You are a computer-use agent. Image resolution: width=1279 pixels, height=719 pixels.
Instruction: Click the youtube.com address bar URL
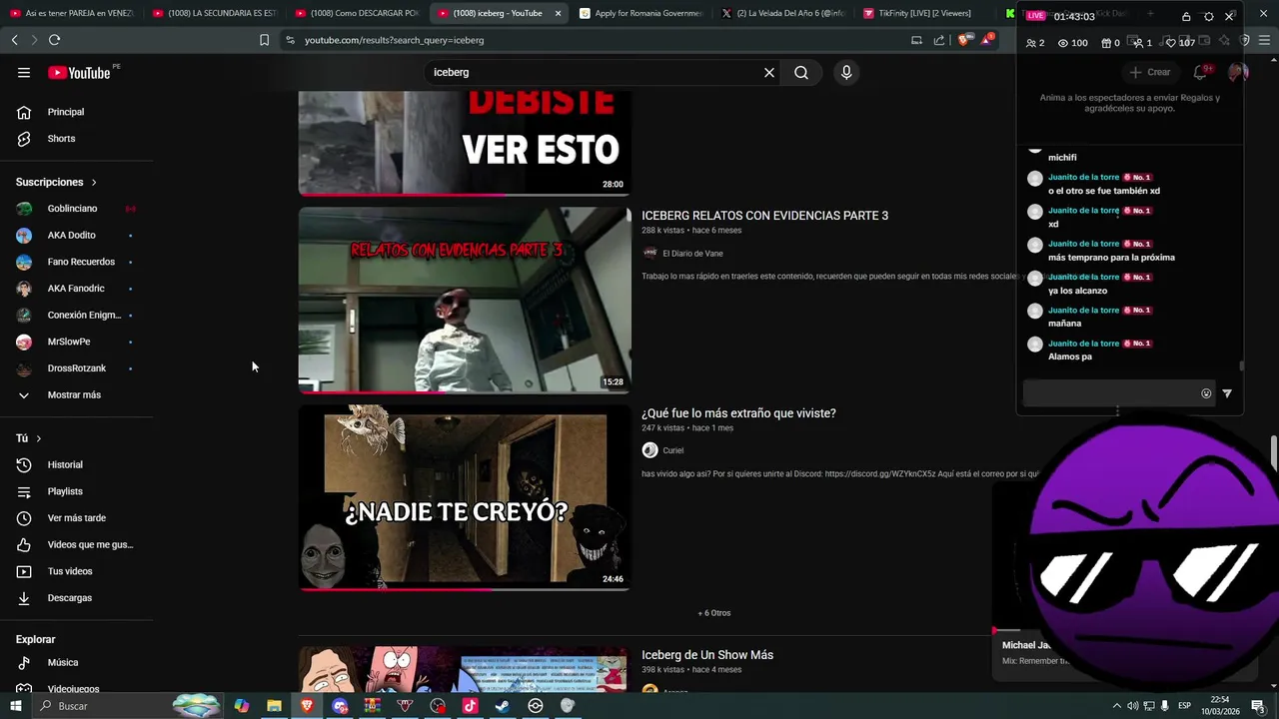394,40
